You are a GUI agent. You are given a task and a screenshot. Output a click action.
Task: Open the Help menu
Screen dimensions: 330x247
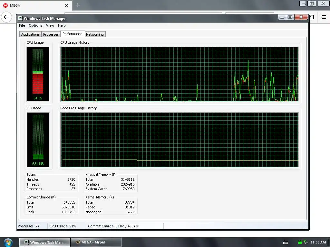click(x=62, y=25)
